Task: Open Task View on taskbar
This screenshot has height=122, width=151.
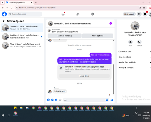Action: click(9, 115)
